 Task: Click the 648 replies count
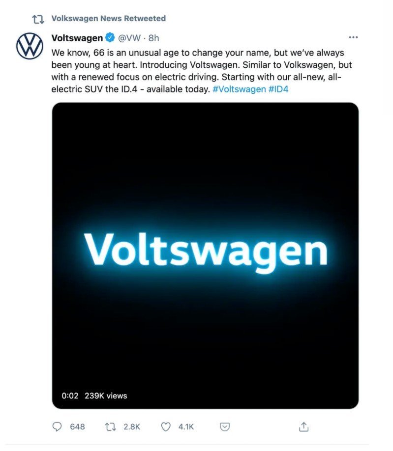(x=77, y=426)
